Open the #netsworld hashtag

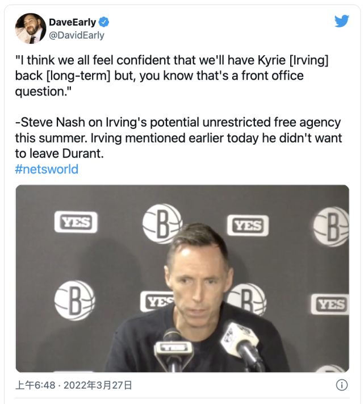pyautogui.click(x=47, y=169)
